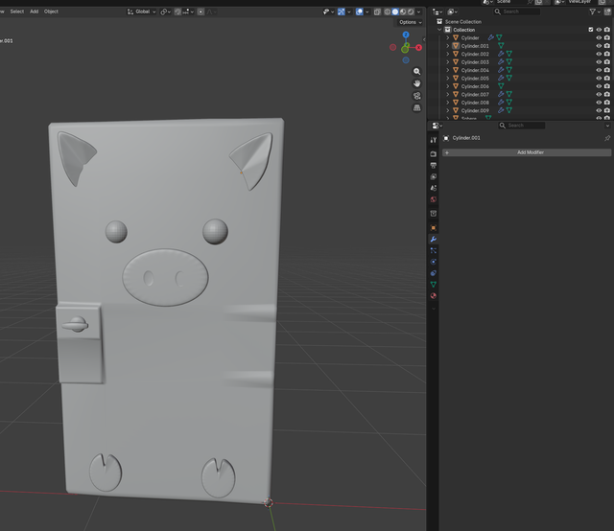Viewport: 614px width, 531px height.
Task: Open the Object properties tab (orange square)
Action: click(x=433, y=228)
